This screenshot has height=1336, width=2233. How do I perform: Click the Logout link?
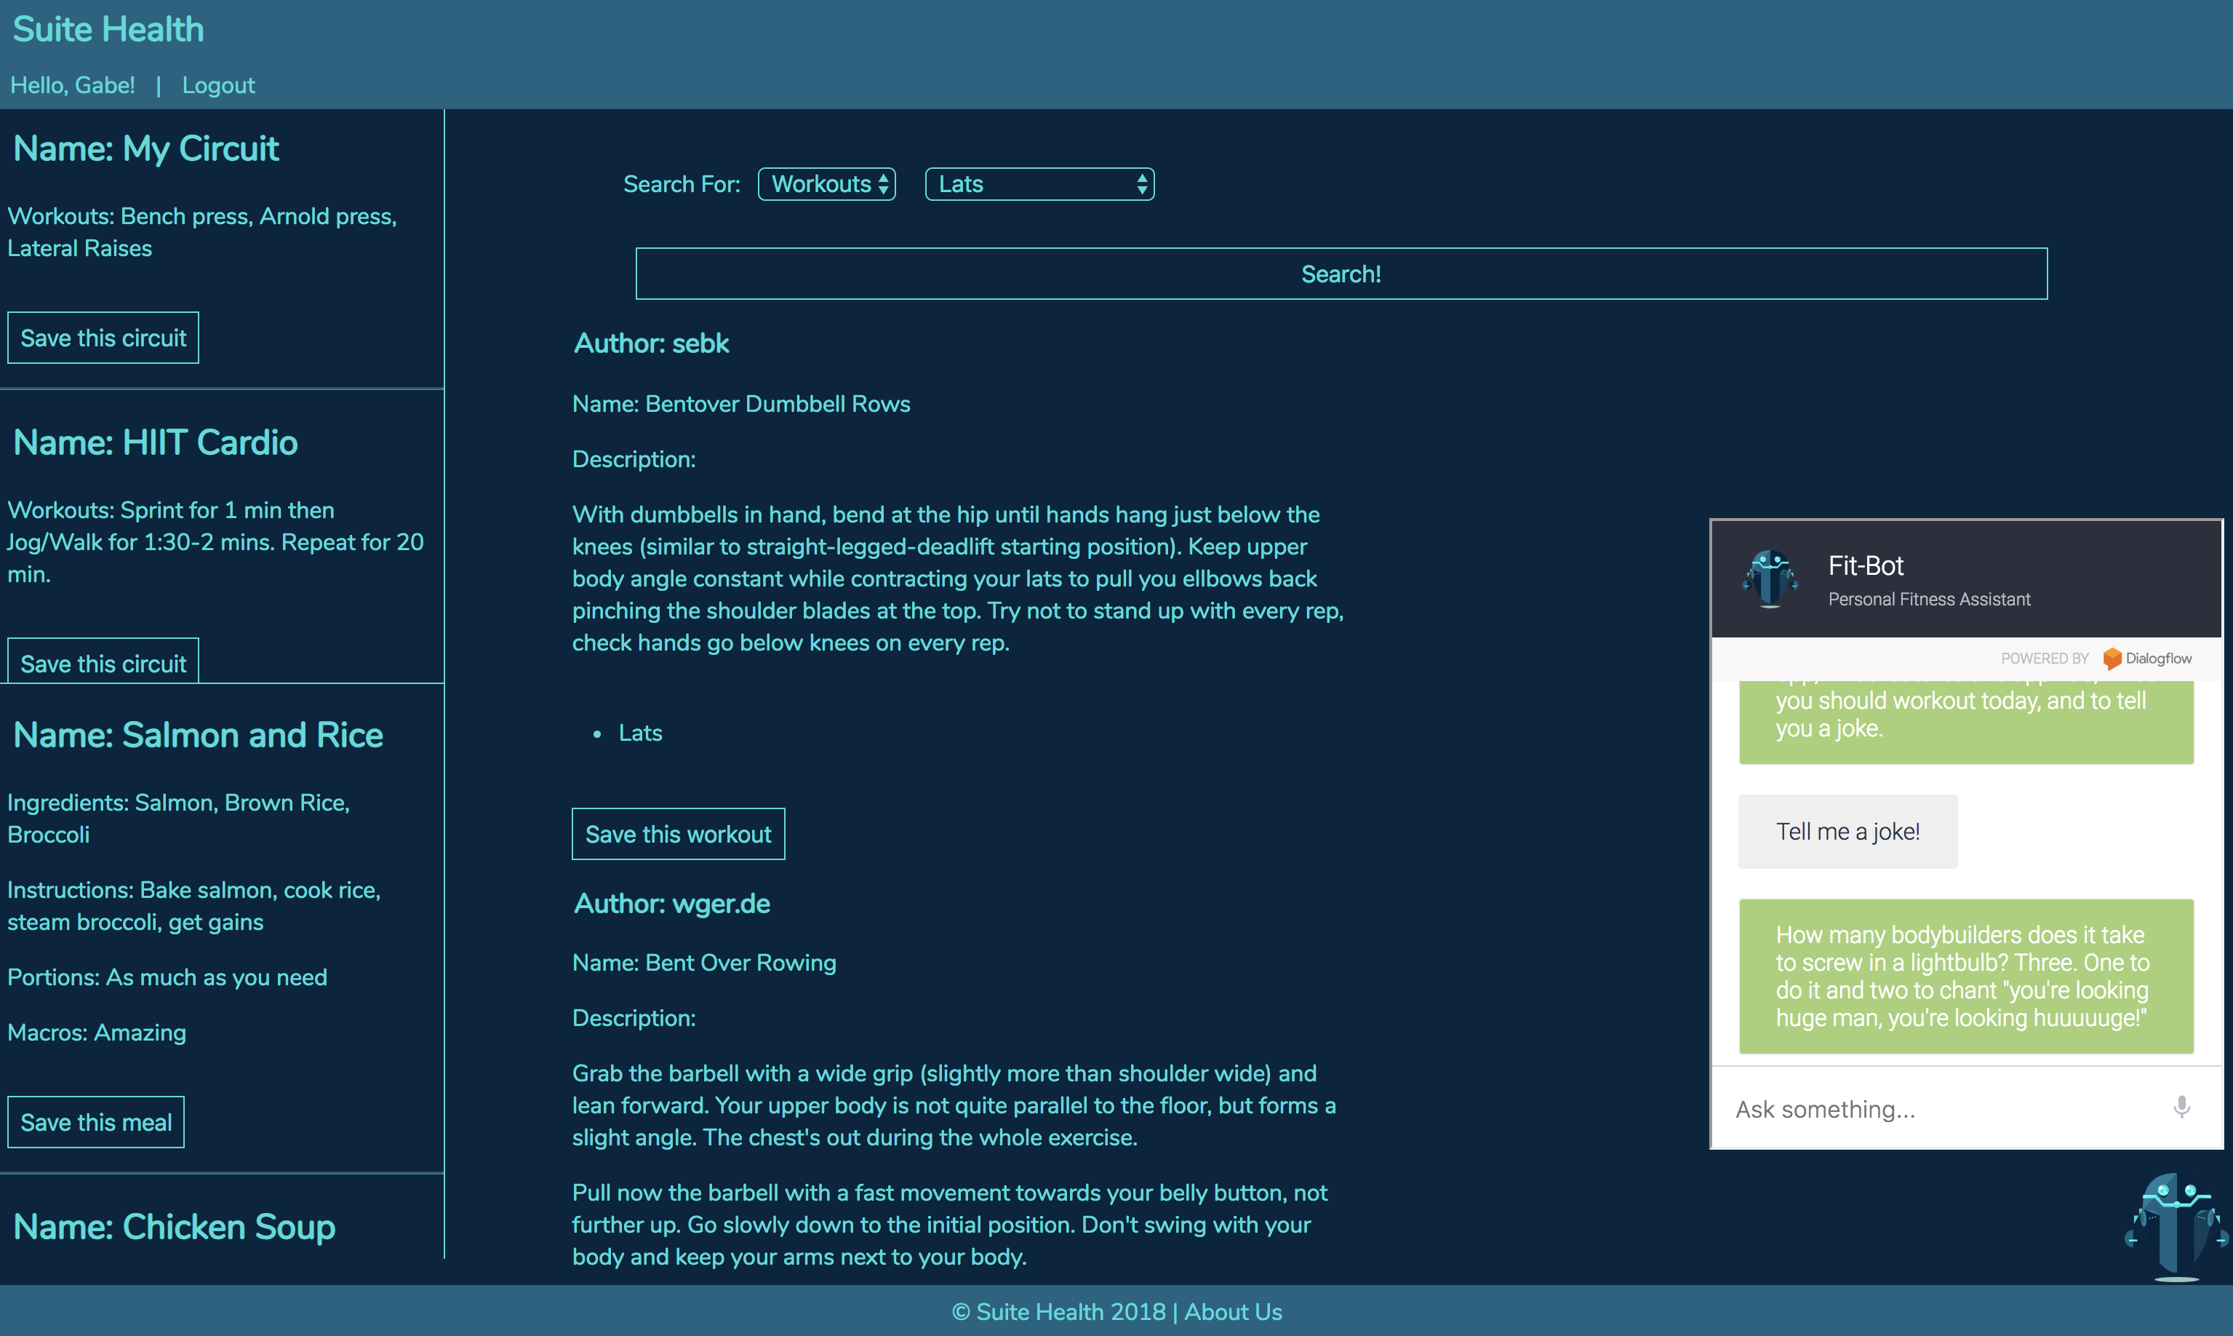(x=217, y=86)
